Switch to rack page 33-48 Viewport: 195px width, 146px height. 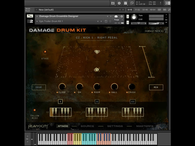coord(145,10)
